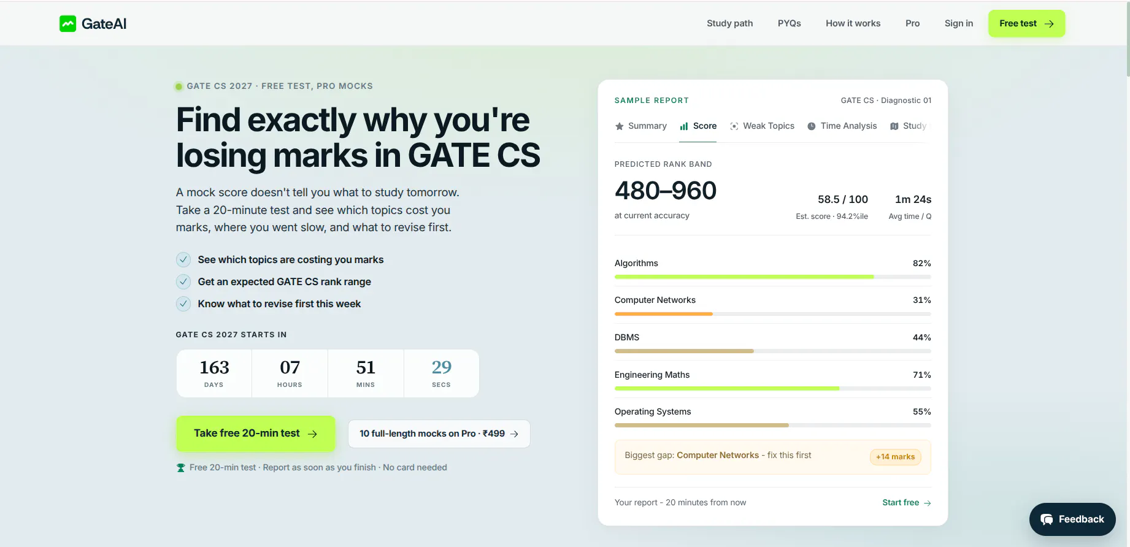Click the check icon beside 'Get an expected'
The image size is (1130, 547).
(x=183, y=282)
